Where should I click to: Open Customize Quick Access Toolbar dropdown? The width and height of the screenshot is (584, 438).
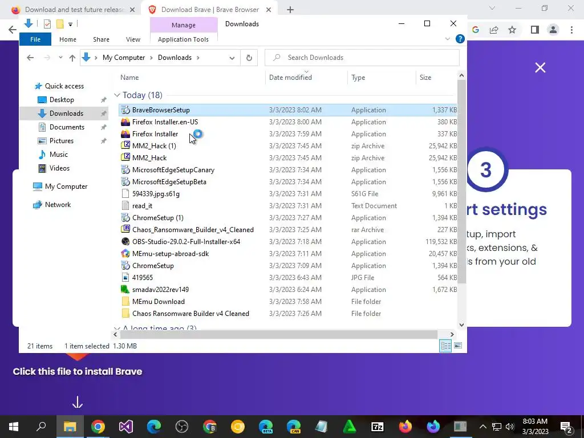(70, 25)
